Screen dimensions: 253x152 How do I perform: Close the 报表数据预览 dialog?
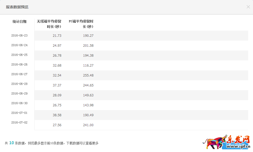pyautogui.click(x=248, y=7)
